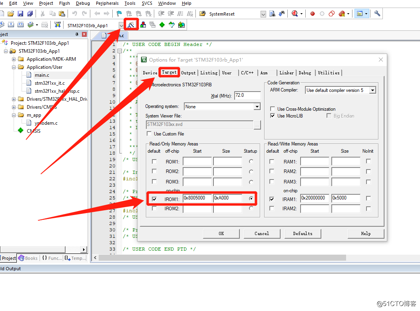Collapse the STM32F103rb_App1 target node
Viewport: 420px width, 311px height.
coord(6,51)
